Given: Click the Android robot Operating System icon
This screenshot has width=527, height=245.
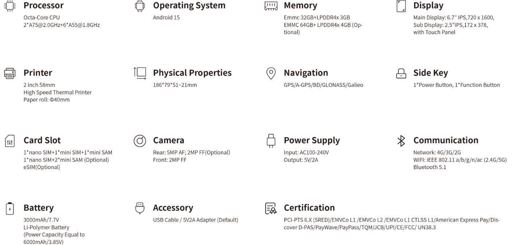Looking at the screenshot, I should coord(140,6).
